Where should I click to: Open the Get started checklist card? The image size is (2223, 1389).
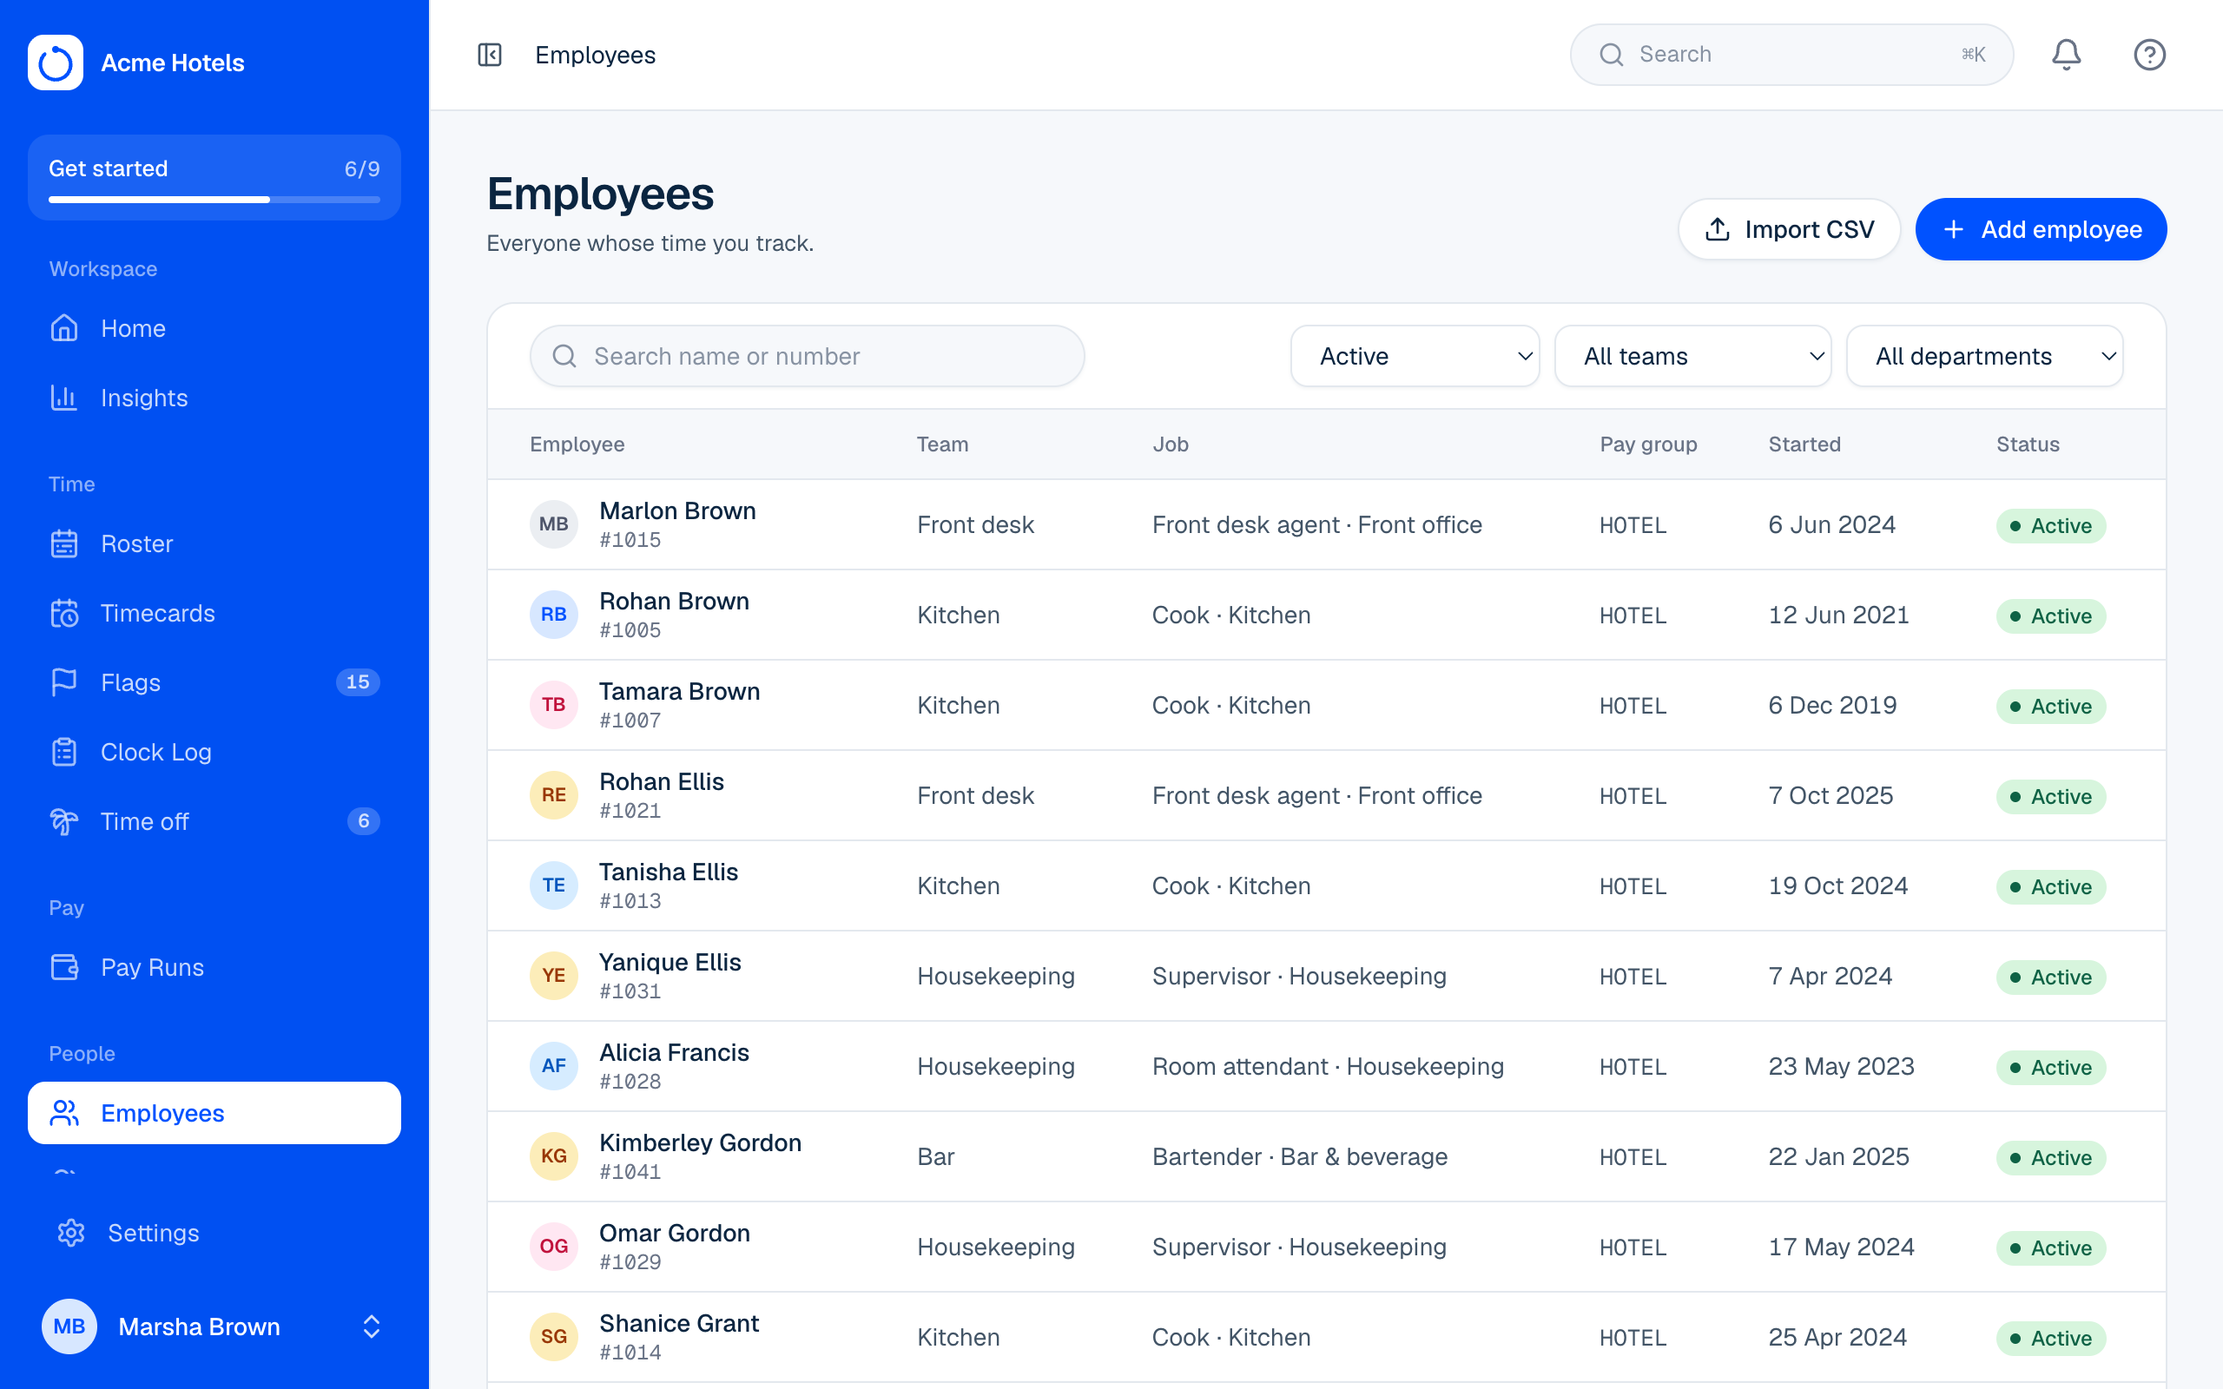coord(214,177)
